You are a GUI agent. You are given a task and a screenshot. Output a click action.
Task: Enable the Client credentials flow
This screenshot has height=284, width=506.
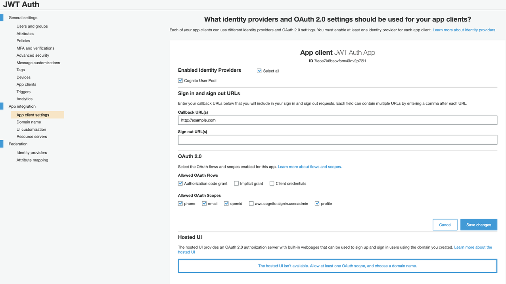click(272, 183)
